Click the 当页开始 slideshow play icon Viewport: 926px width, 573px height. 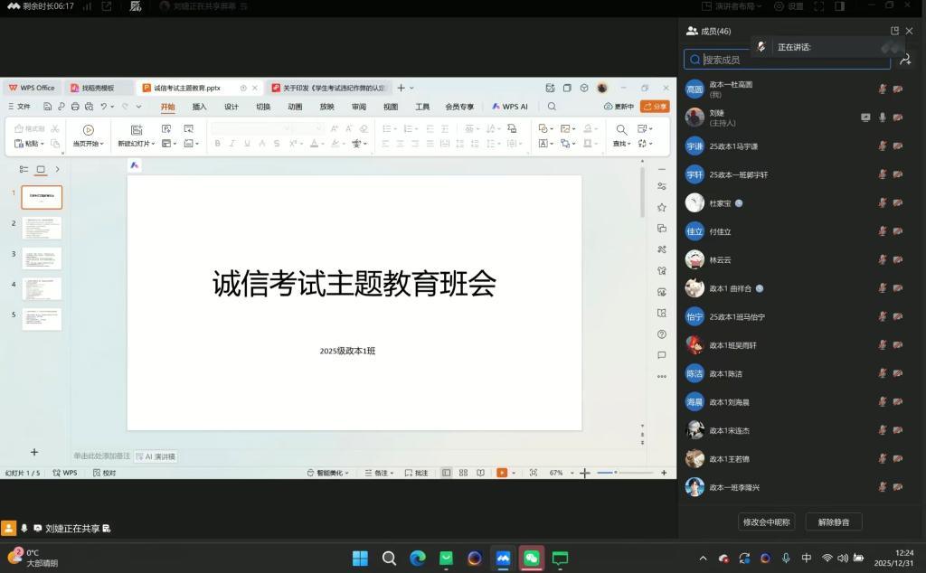[x=88, y=129]
